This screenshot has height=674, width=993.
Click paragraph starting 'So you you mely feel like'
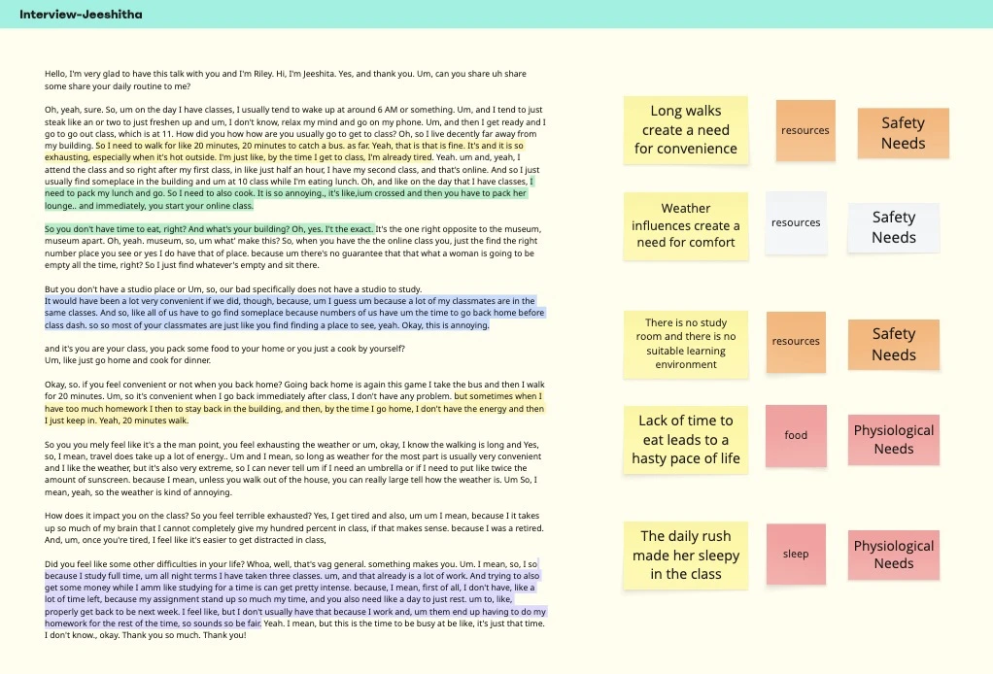pos(293,468)
